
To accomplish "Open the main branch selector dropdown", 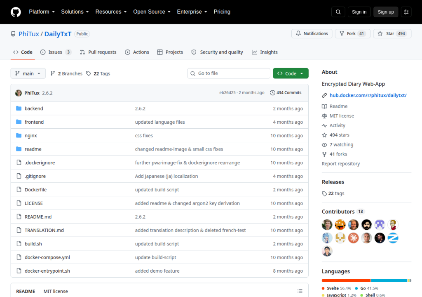I will [x=28, y=73].
